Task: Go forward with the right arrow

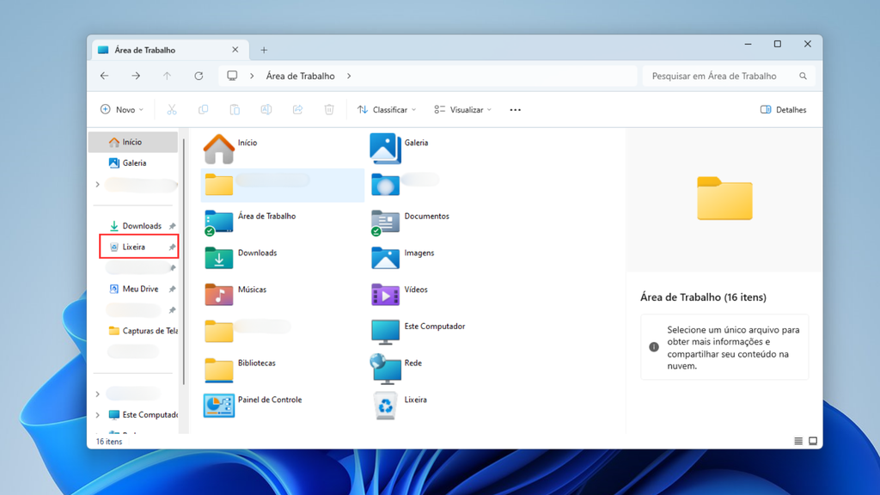Action: (136, 76)
